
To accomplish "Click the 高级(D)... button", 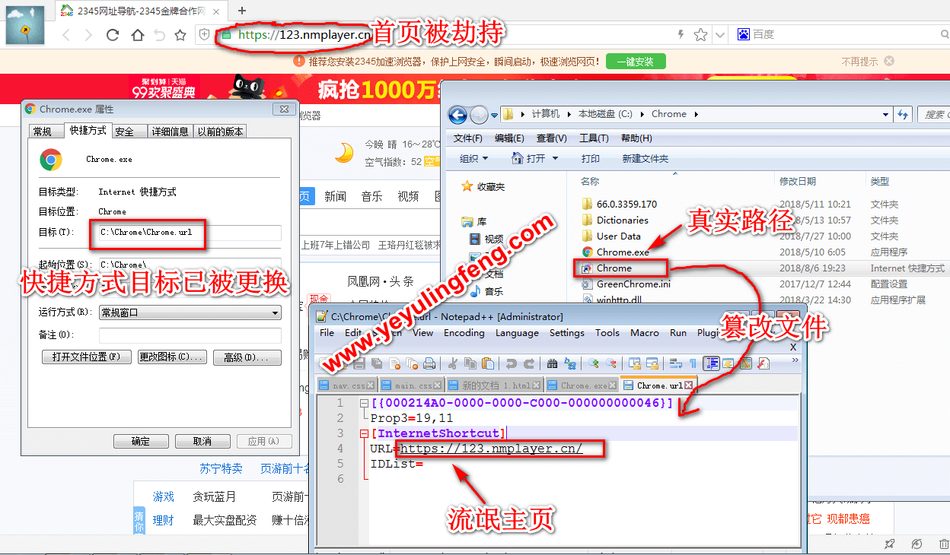I will (x=247, y=357).
